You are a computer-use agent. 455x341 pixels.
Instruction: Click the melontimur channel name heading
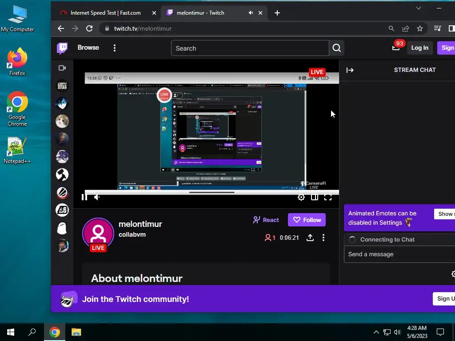[140, 224]
